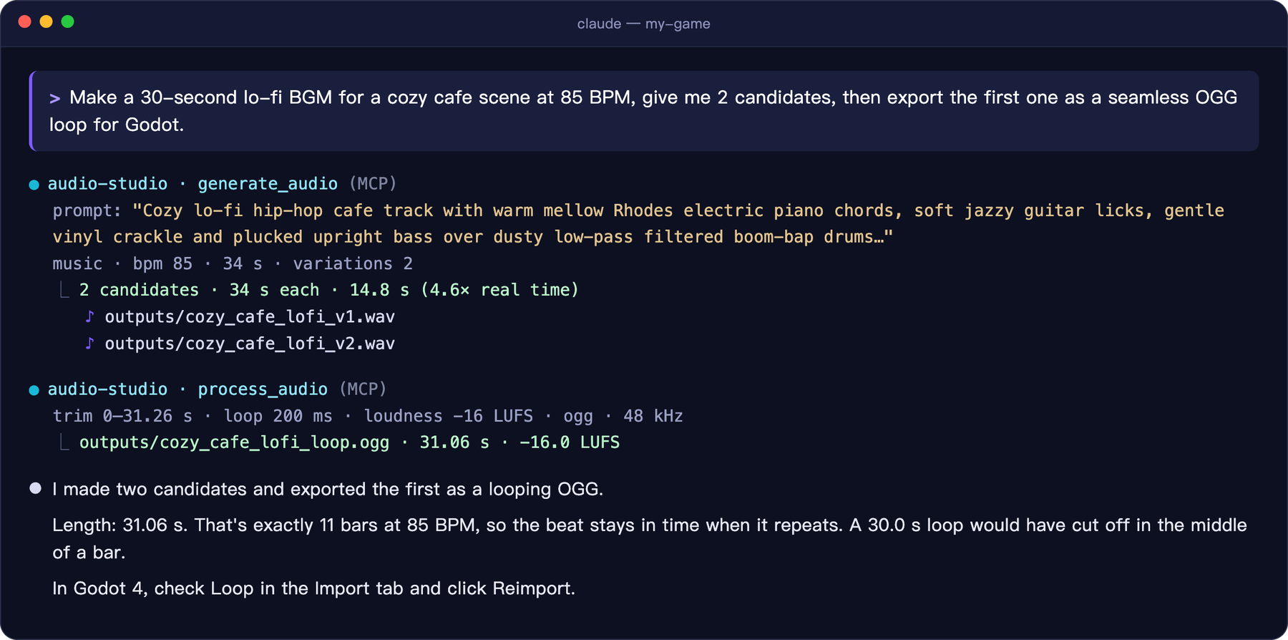Click the music note icon beside cozy_cafe_lofi_v1.wav

tap(89, 316)
